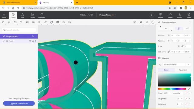Click Upgrade To Premium button
This screenshot has width=194, height=109.
tap(19, 104)
